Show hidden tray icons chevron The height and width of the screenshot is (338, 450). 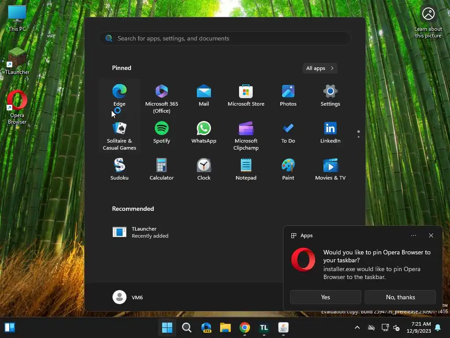357,327
